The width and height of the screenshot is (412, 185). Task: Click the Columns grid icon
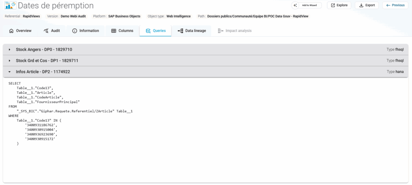[x=114, y=31]
